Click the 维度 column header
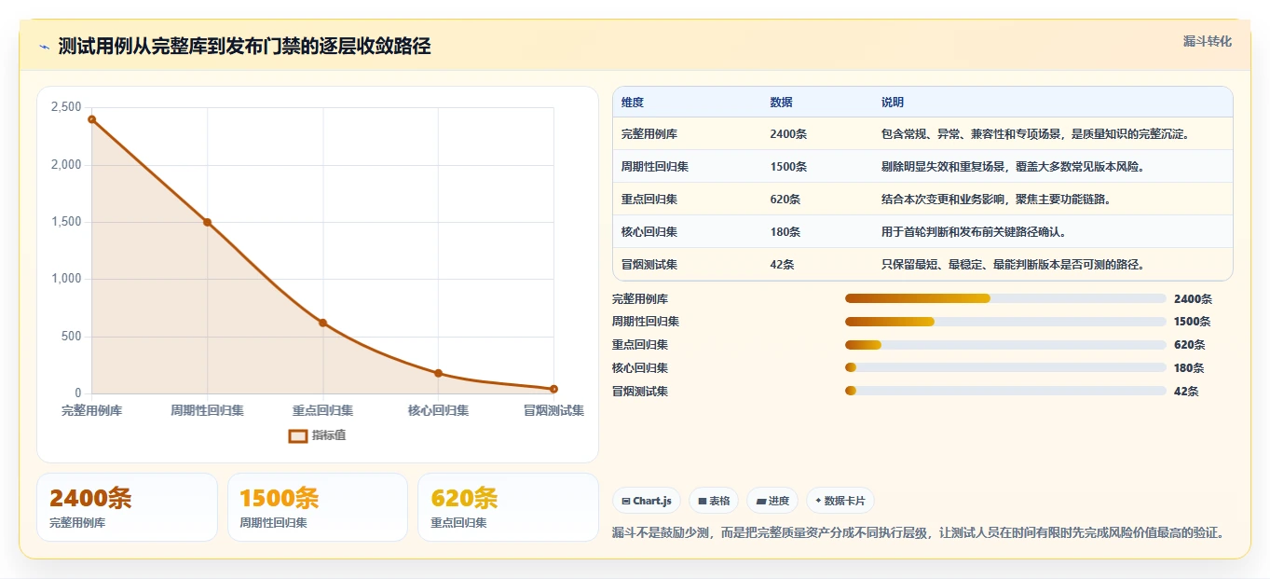The image size is (1270, 579). (633, 103)
